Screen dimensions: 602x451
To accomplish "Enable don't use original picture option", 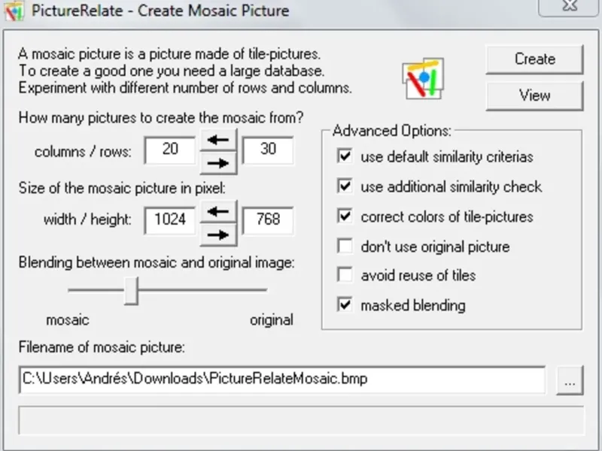I will pyautogui.click(x=345, y=246).
